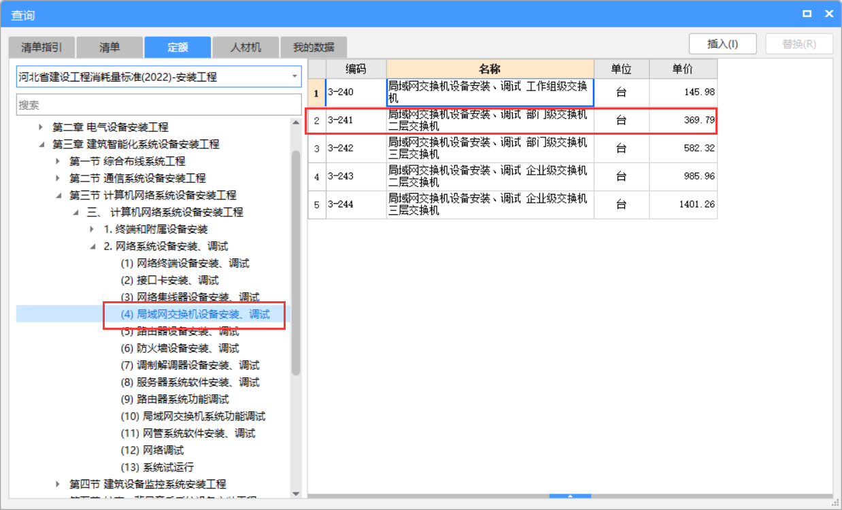Click price cell 145.98
Screen dimensions: 842x510
click(x=683, y=92)
